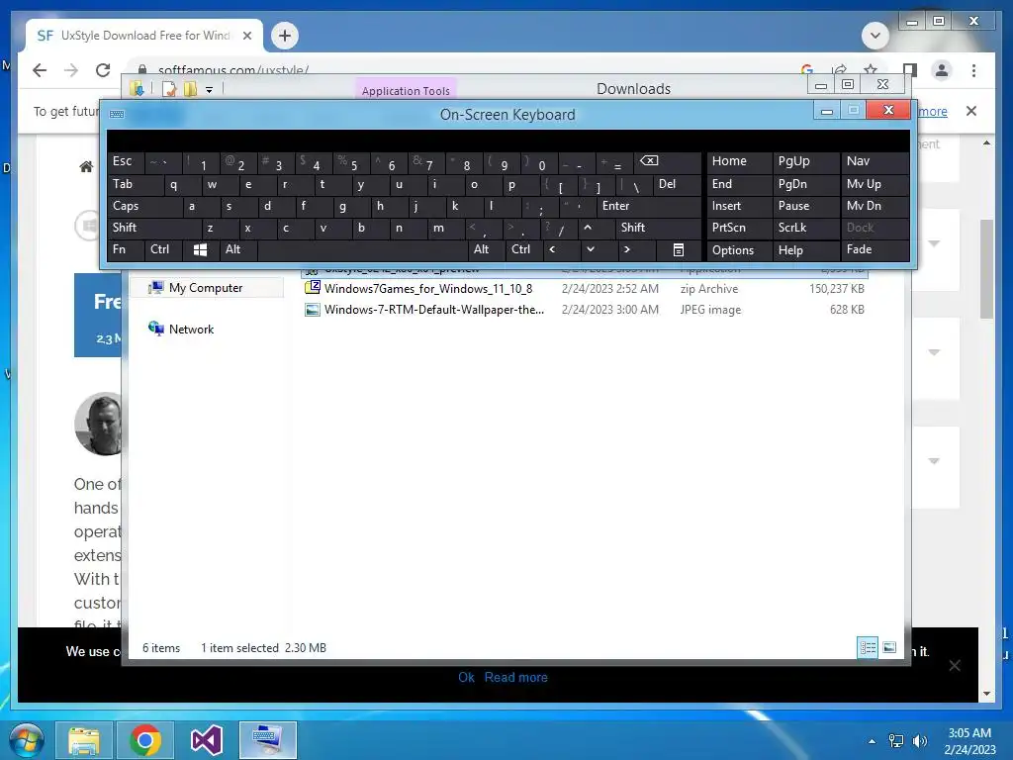Click the Tab key

[135, 185]
